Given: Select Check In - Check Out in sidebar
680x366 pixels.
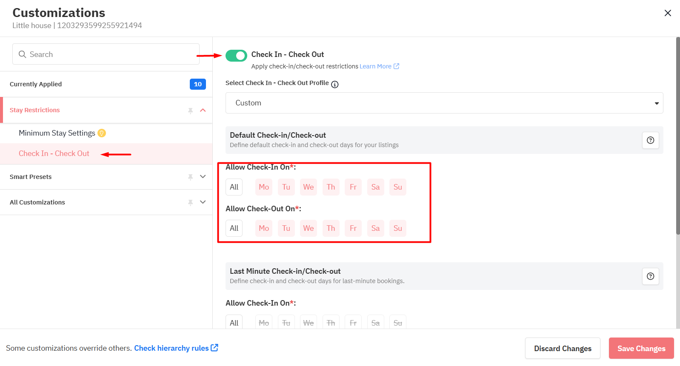Looking at the screenshot, I should pyautogui.click(x=54, y=153).
